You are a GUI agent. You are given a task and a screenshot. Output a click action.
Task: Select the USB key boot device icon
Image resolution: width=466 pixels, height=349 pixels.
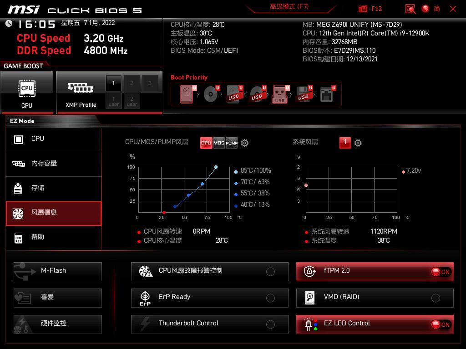280,95
